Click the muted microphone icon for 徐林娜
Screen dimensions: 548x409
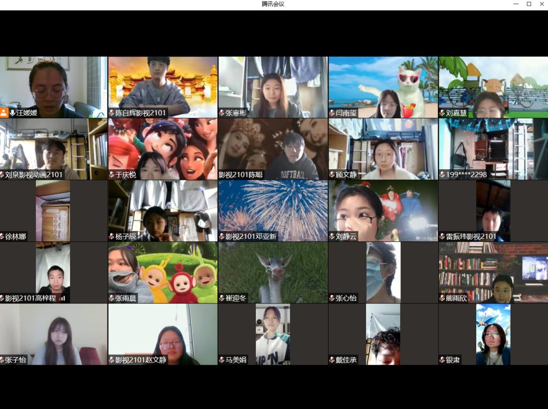[x=3, y=237]
